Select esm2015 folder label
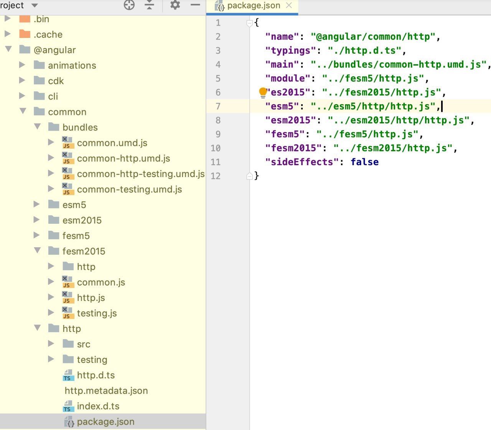The height and width of the screenshot is (430, 491). coord(82,220)
